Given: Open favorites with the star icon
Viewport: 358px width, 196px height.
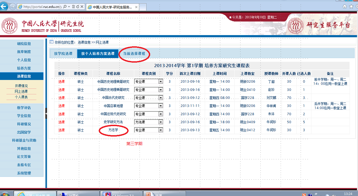Looking at the screenshot, I should pyautogui.click(x=351, y=7).
